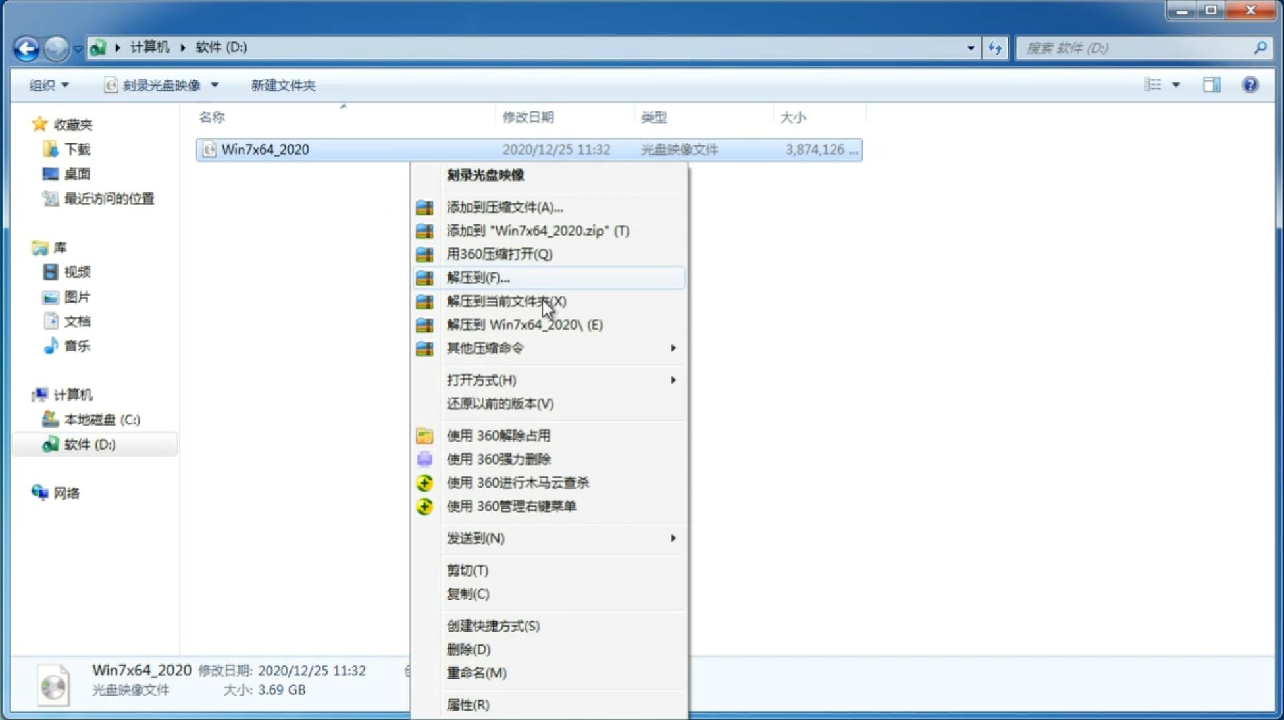The image size is (1284, 720).
Task: Click 用360压缩打开 360zip icon
Action: (x=425, y=254)
